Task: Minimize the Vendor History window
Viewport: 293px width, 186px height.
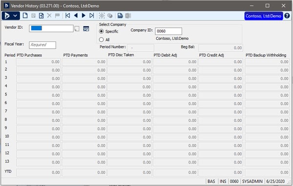Action: pos(251,6)
